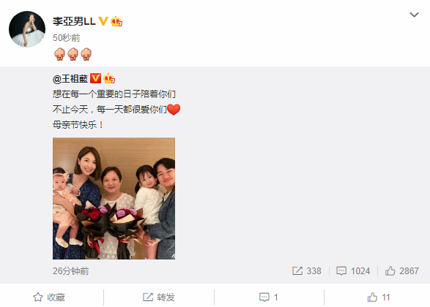Click crown membership badge beside 李亞男LL
The width and height of the screenshot is (430, 307).
click(x=116, y=21)
